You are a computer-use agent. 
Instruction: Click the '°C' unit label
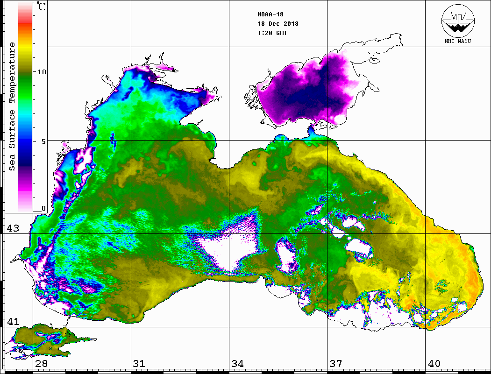click(x=41, y=6)
